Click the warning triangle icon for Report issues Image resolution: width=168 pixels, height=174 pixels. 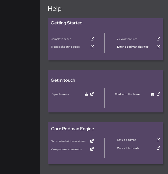tap(86, 94)
